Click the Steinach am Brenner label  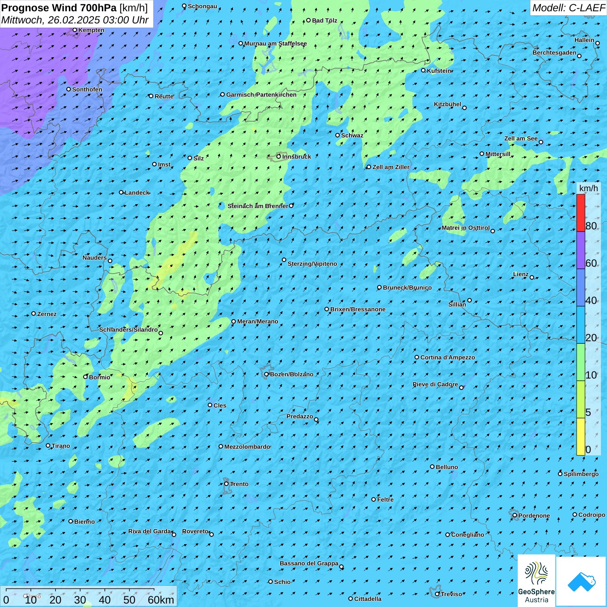pyautogui.click(x=258, y=206)
